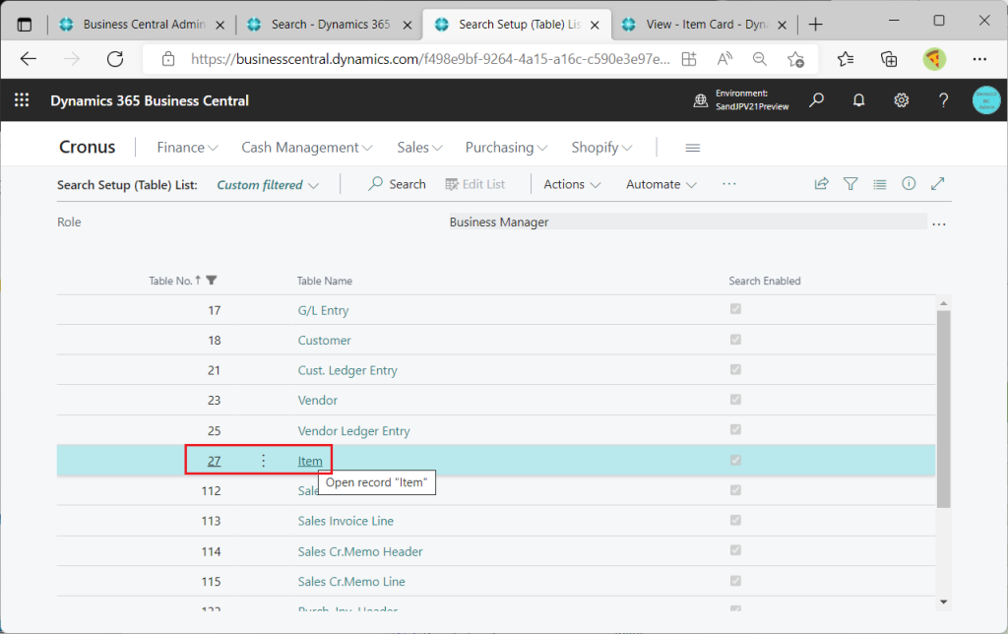The height and width of the screenshot is (634, 1008).
Task: Click the share page icon
Action: point(822,184)
